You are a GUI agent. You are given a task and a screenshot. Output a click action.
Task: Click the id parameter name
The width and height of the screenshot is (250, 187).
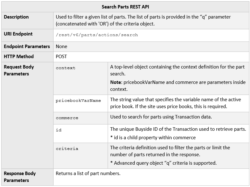(x=59, y=130)
